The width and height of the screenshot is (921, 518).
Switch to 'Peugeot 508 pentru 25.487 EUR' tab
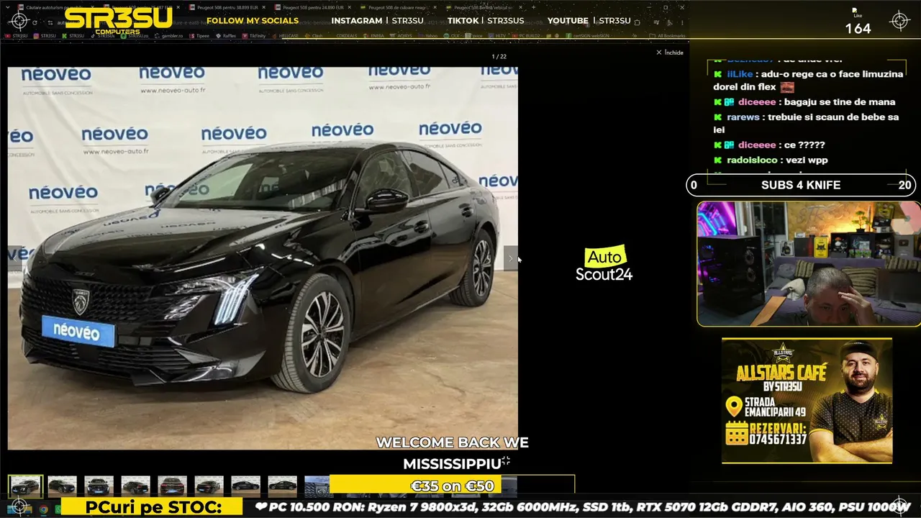(145, 7)
